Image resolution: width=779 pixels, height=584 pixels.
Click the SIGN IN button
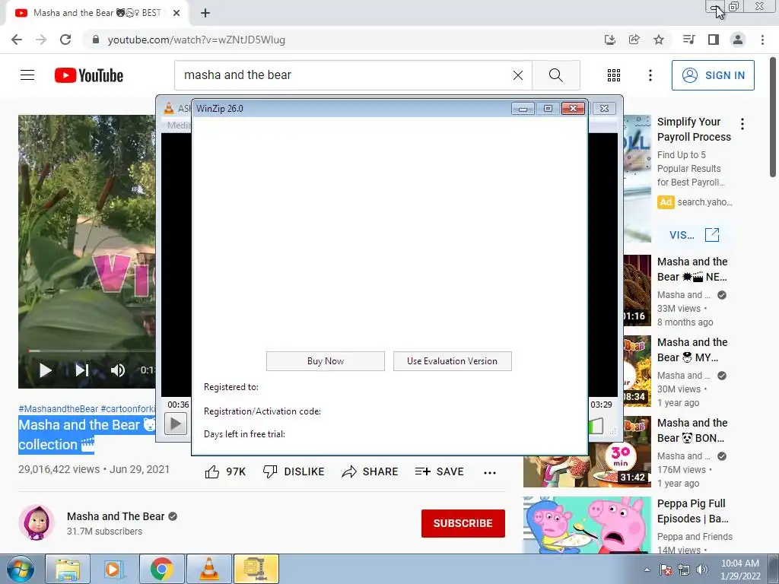(x=713, y=75)
